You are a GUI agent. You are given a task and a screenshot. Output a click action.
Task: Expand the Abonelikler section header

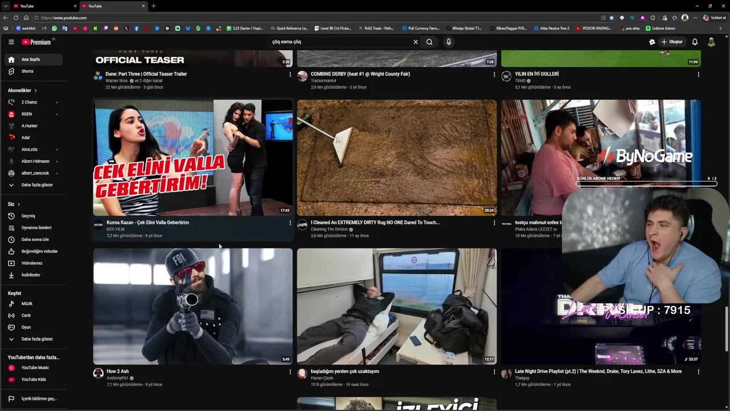point(22,90)
